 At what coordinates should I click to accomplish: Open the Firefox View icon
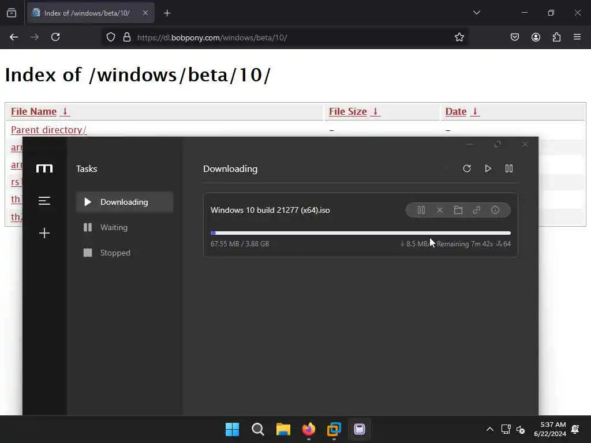click(12, 13)
